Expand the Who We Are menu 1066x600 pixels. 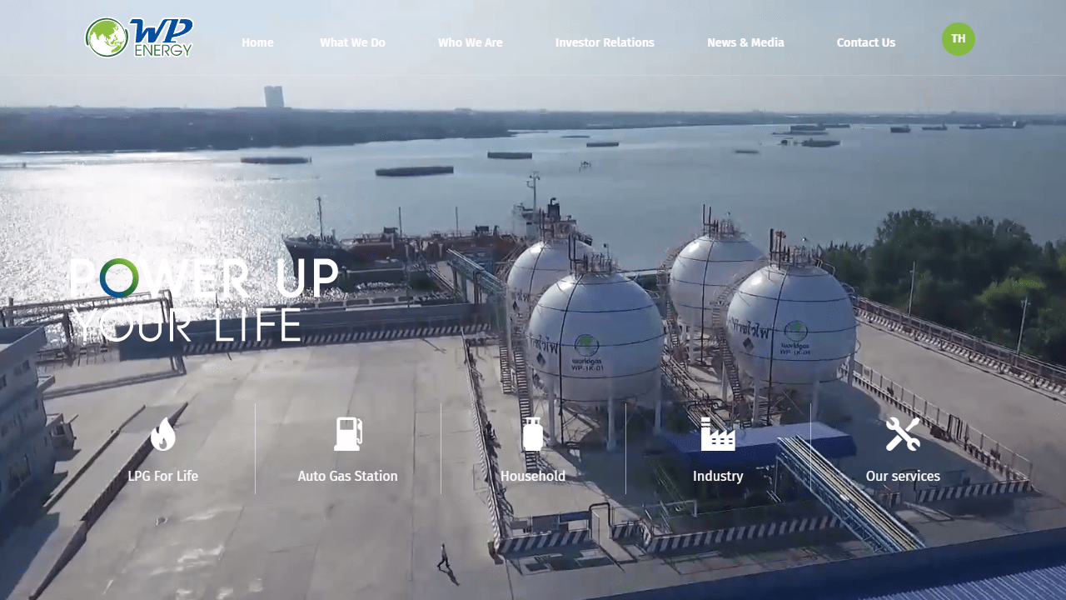tap(471, 42)
